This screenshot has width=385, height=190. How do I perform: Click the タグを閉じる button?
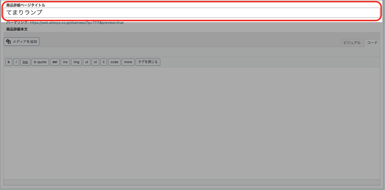(148, 62)
